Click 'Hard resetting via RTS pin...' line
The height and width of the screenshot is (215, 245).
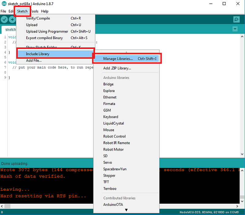[43, 196]
